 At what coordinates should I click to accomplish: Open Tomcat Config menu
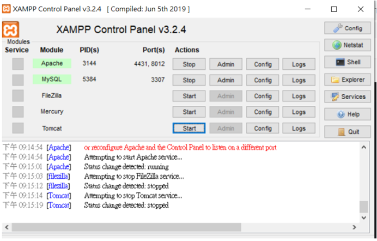pos(263,128)
